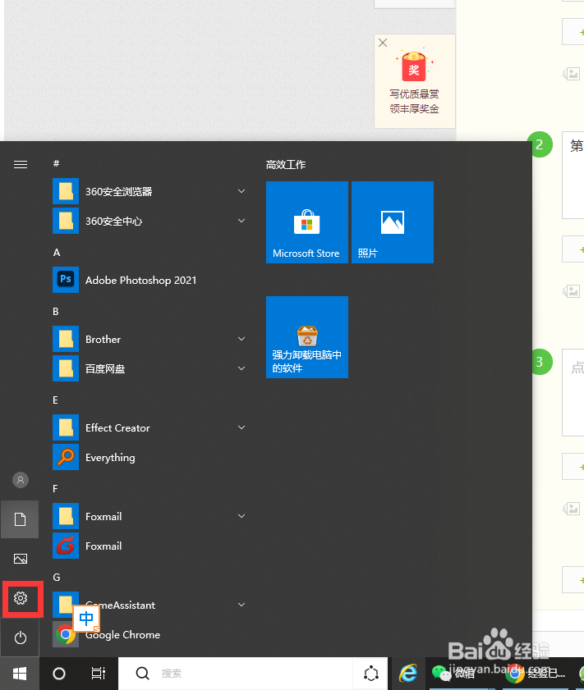
Task: Expand the 百度网盘 folder
Action: (x=149, y=368)
